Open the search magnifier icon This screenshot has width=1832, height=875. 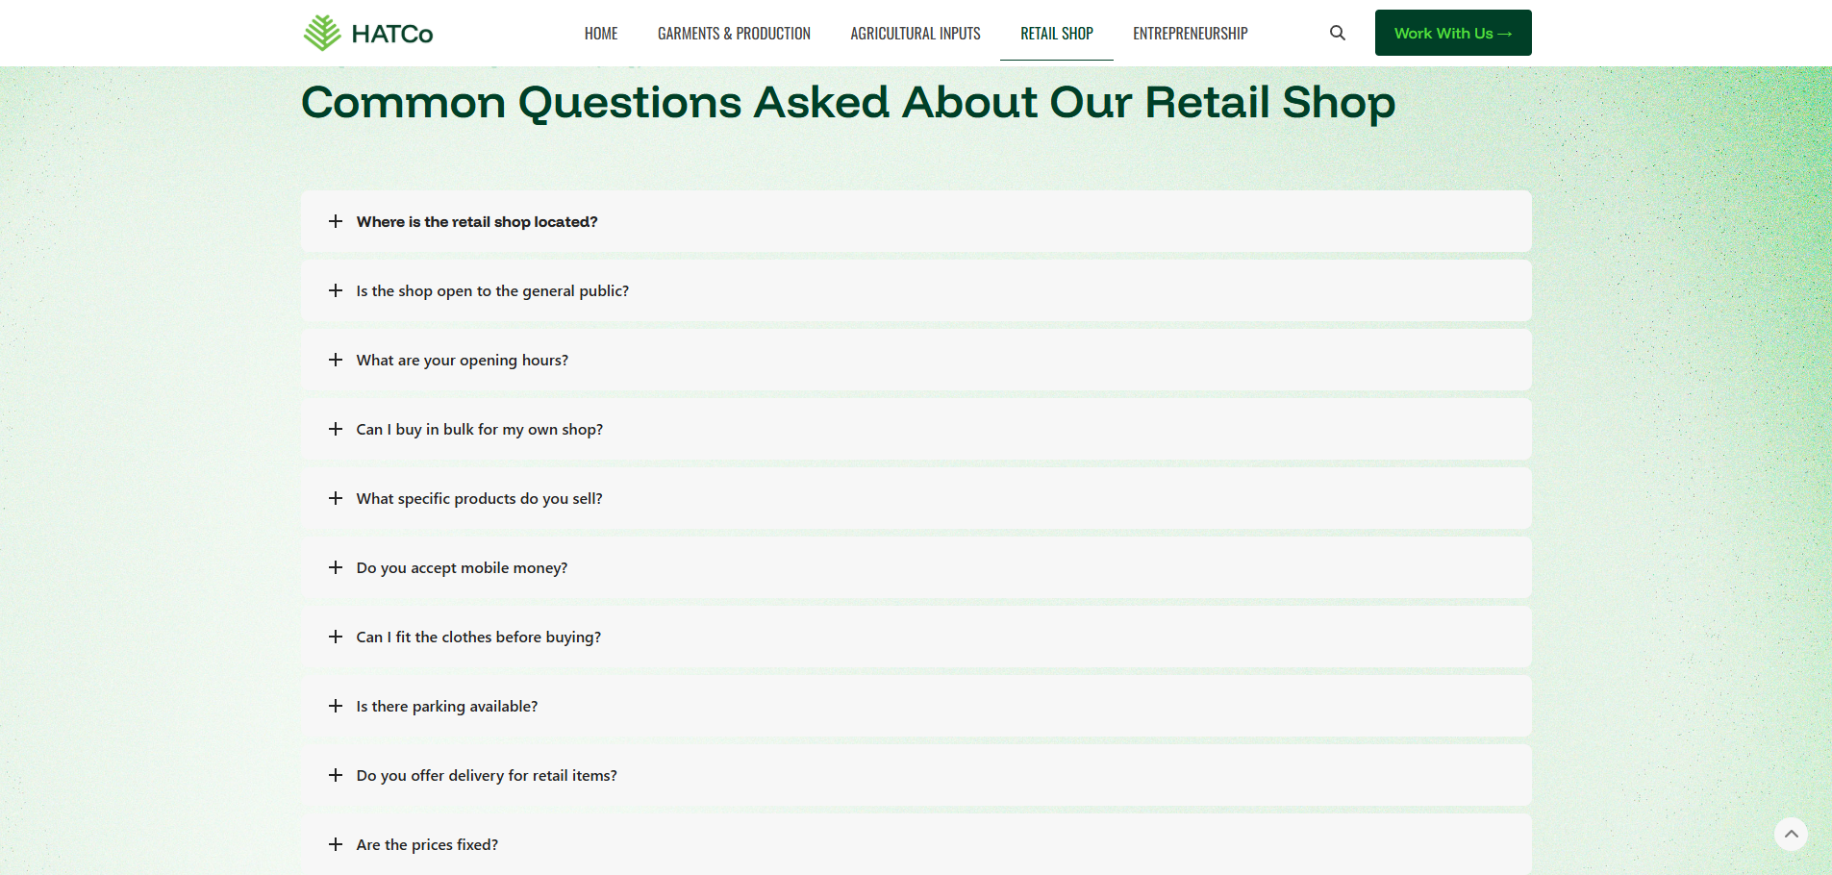pyautogui.click(x=1337, y=33)
